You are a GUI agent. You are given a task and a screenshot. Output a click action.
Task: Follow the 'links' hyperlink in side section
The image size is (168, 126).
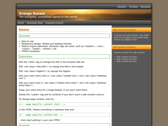coord(128,37)
